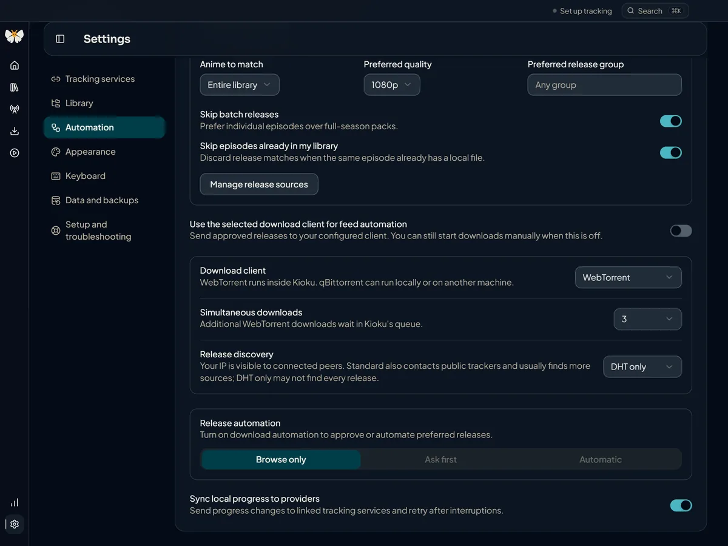Click the search magnifier icon

(631, 11)
